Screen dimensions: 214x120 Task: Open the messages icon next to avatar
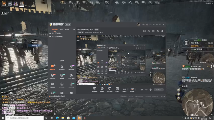(143, 24)
